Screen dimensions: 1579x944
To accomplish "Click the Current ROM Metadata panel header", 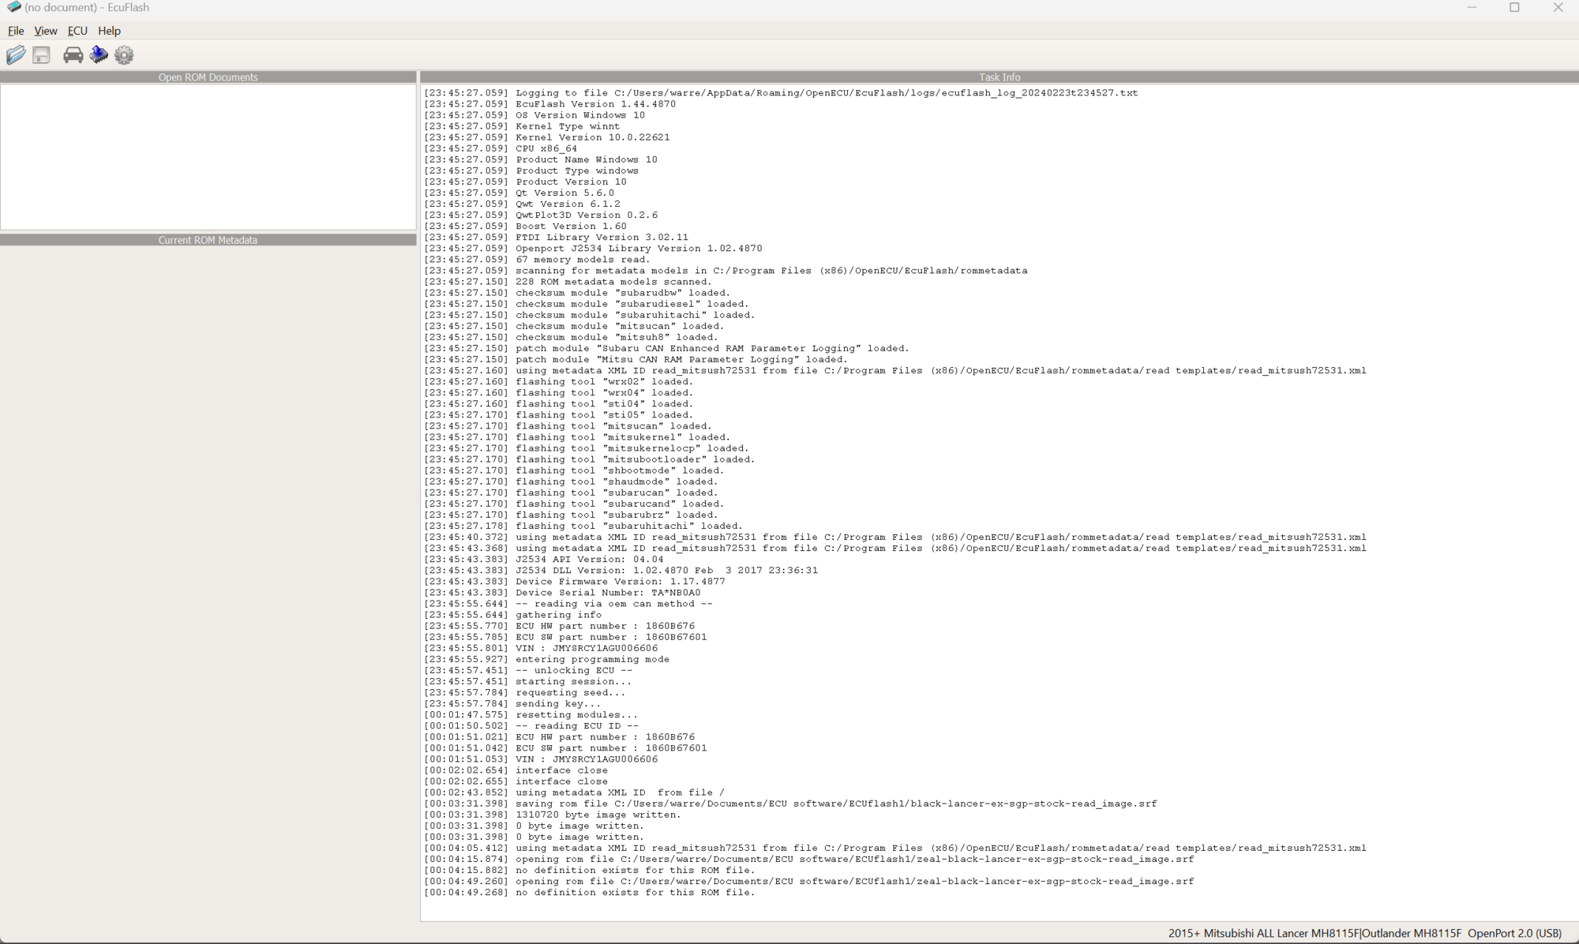I will [x=208, y=240].
